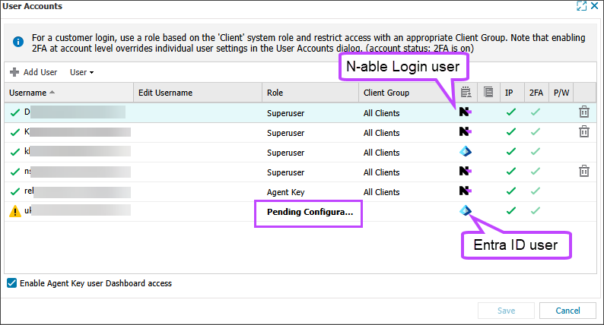Screen dimensions: 604x325
Task: Open the Pending Configuration role cell
Action: click(310, 212)
